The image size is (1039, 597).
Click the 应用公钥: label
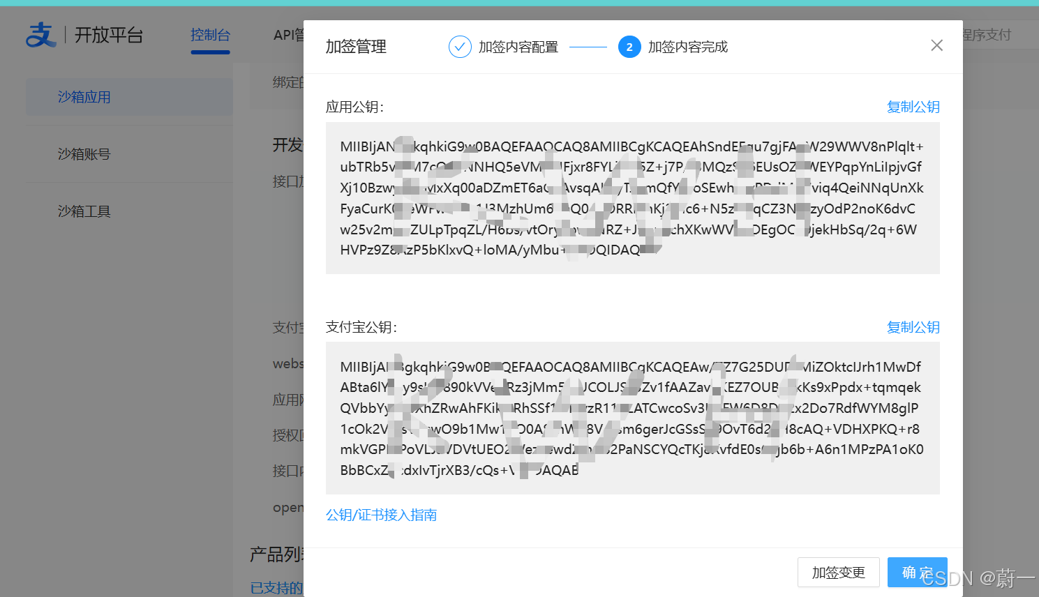(x=354, y=107)
